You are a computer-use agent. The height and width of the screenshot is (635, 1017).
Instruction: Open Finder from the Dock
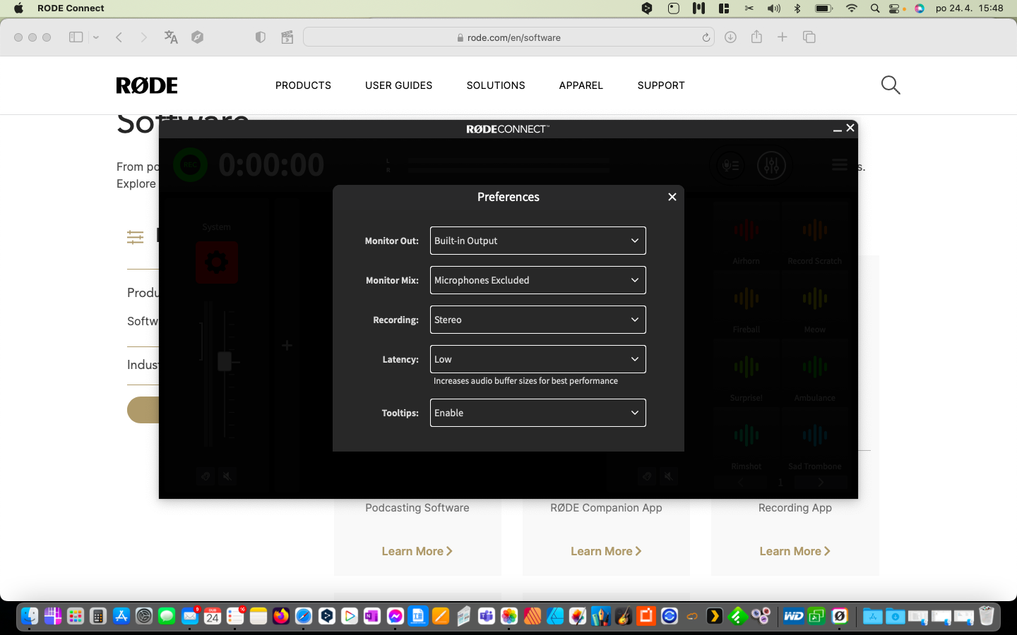(x=30, y=616)
